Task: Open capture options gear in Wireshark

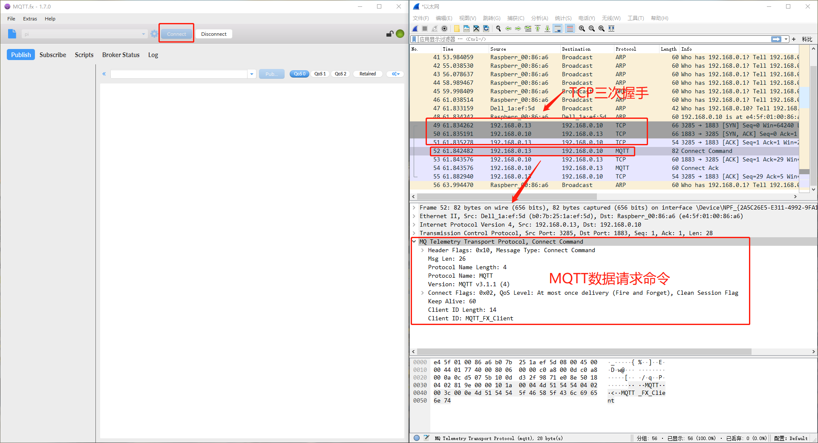Action: [x=444, y=29]
